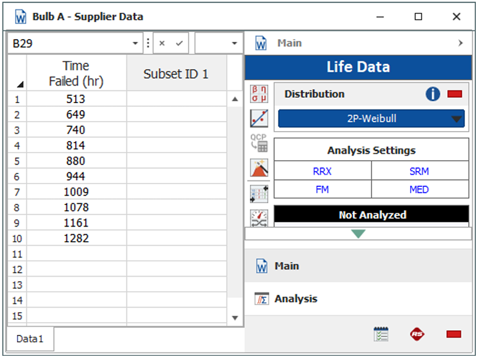This screenshot has width=477, height=357.
Task: Click the spreadsheet scroll up arrow
Action: pyautogui.click(x=235, y=99)
